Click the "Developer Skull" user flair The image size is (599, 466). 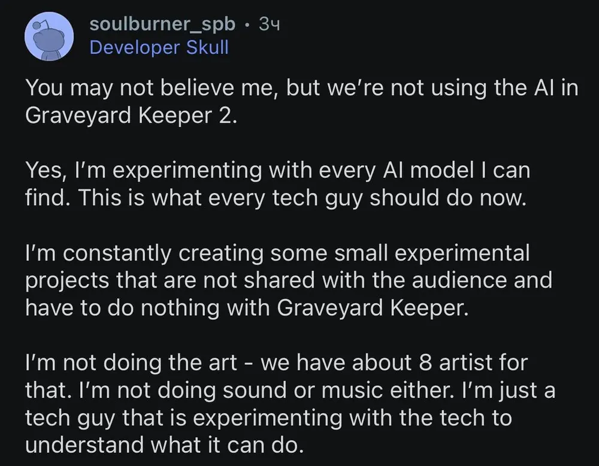159,47
